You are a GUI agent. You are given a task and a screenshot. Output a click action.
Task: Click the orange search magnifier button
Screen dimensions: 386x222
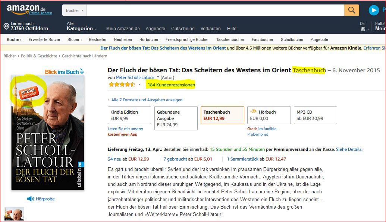tap(352, 10)
